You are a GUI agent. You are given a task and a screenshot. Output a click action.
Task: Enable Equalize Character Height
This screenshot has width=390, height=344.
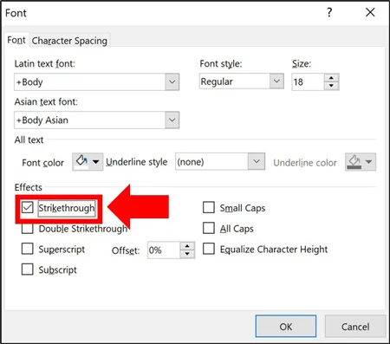click(x=209, y=249)
